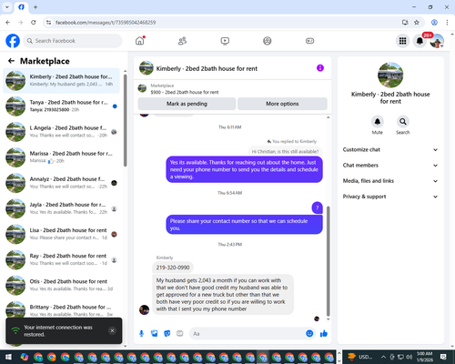Open Annalyz's conversation
455x364 pixels.
click(61, 183)
